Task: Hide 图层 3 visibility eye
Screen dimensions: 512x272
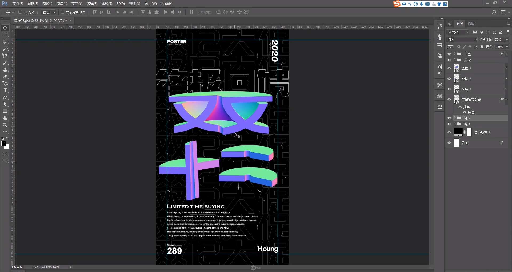Action: click(x=449, y=89)
